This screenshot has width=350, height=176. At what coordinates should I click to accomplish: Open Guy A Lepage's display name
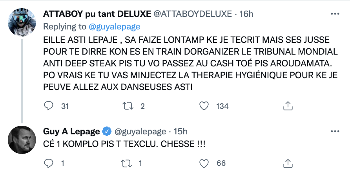pos(71,131)
